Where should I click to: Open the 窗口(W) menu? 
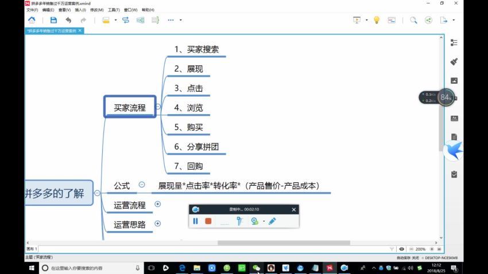click(x=130, y=10)
